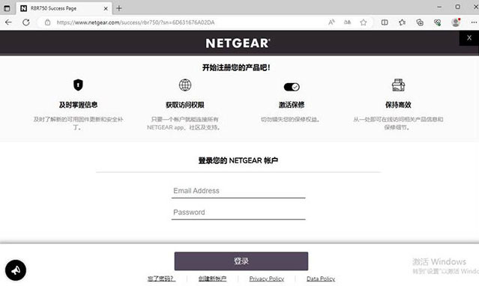This screenshot has height=286, width=479.
Task: Click the shield icon above 及时掌握信息
Action: [78, 85]
